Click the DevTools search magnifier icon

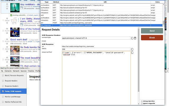pos(2,71)
